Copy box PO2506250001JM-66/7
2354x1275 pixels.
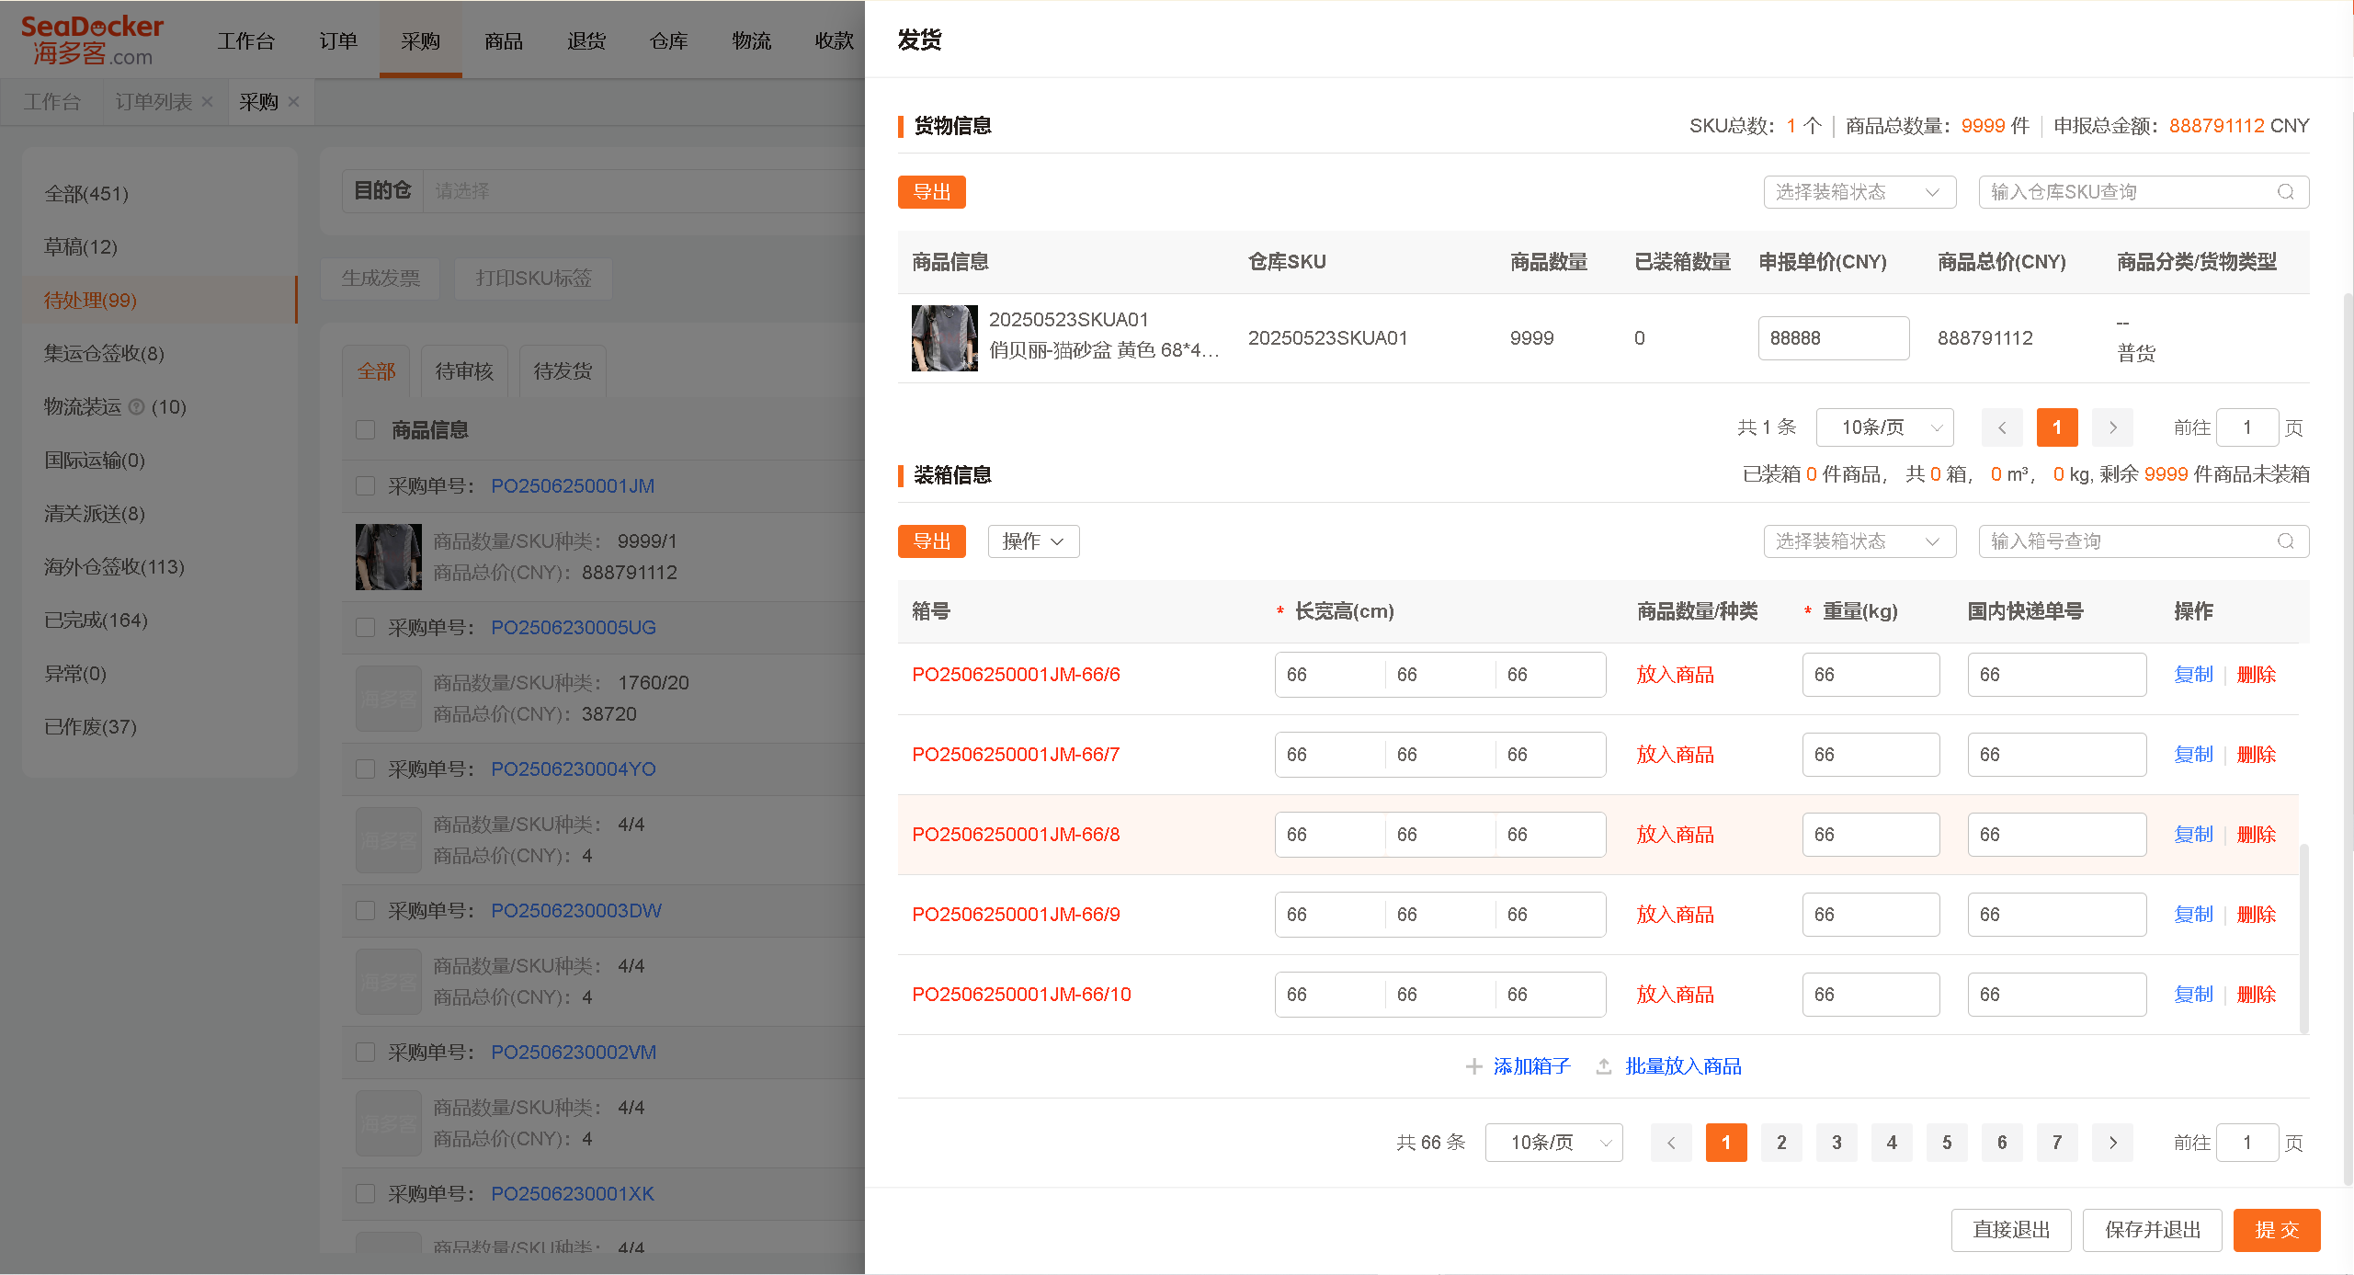pos(2193,755)
